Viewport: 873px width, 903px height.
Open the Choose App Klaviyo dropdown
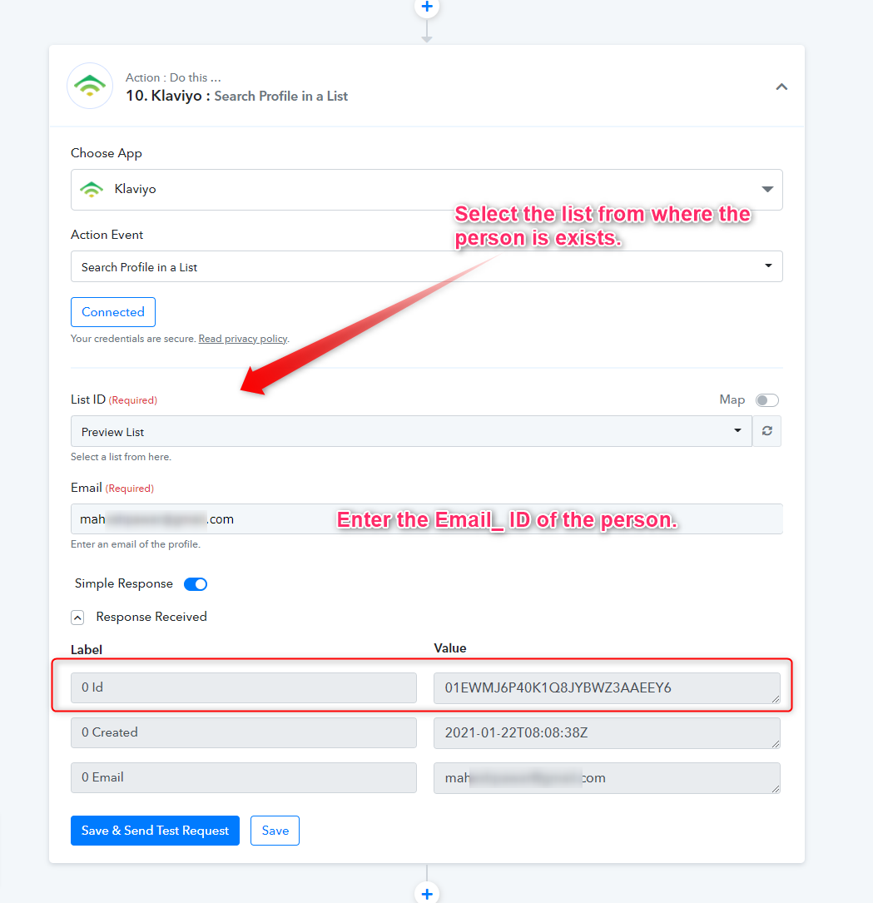pos(426,190)
